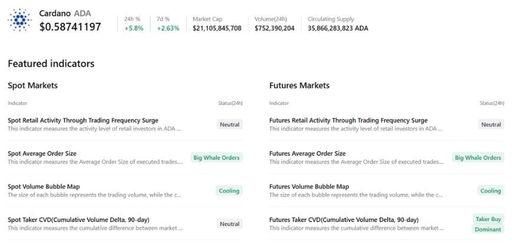The image size is (512, 250).
Task: Click the 24h % change value
Action: point(133,28)
